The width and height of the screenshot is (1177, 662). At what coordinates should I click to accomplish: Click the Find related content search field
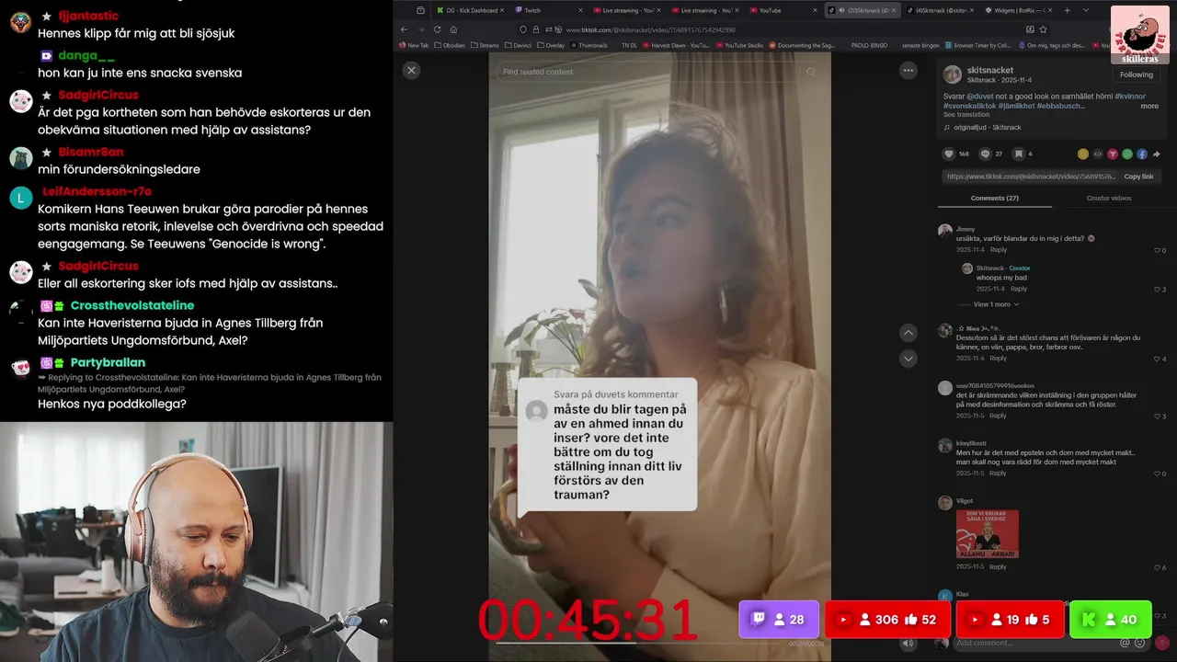[648, 72]
